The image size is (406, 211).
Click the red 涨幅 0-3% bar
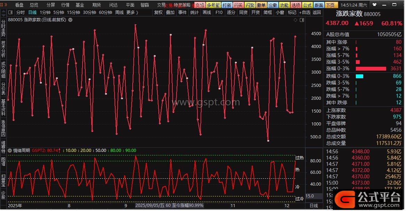pyautogui.click(x=371, y=68)
